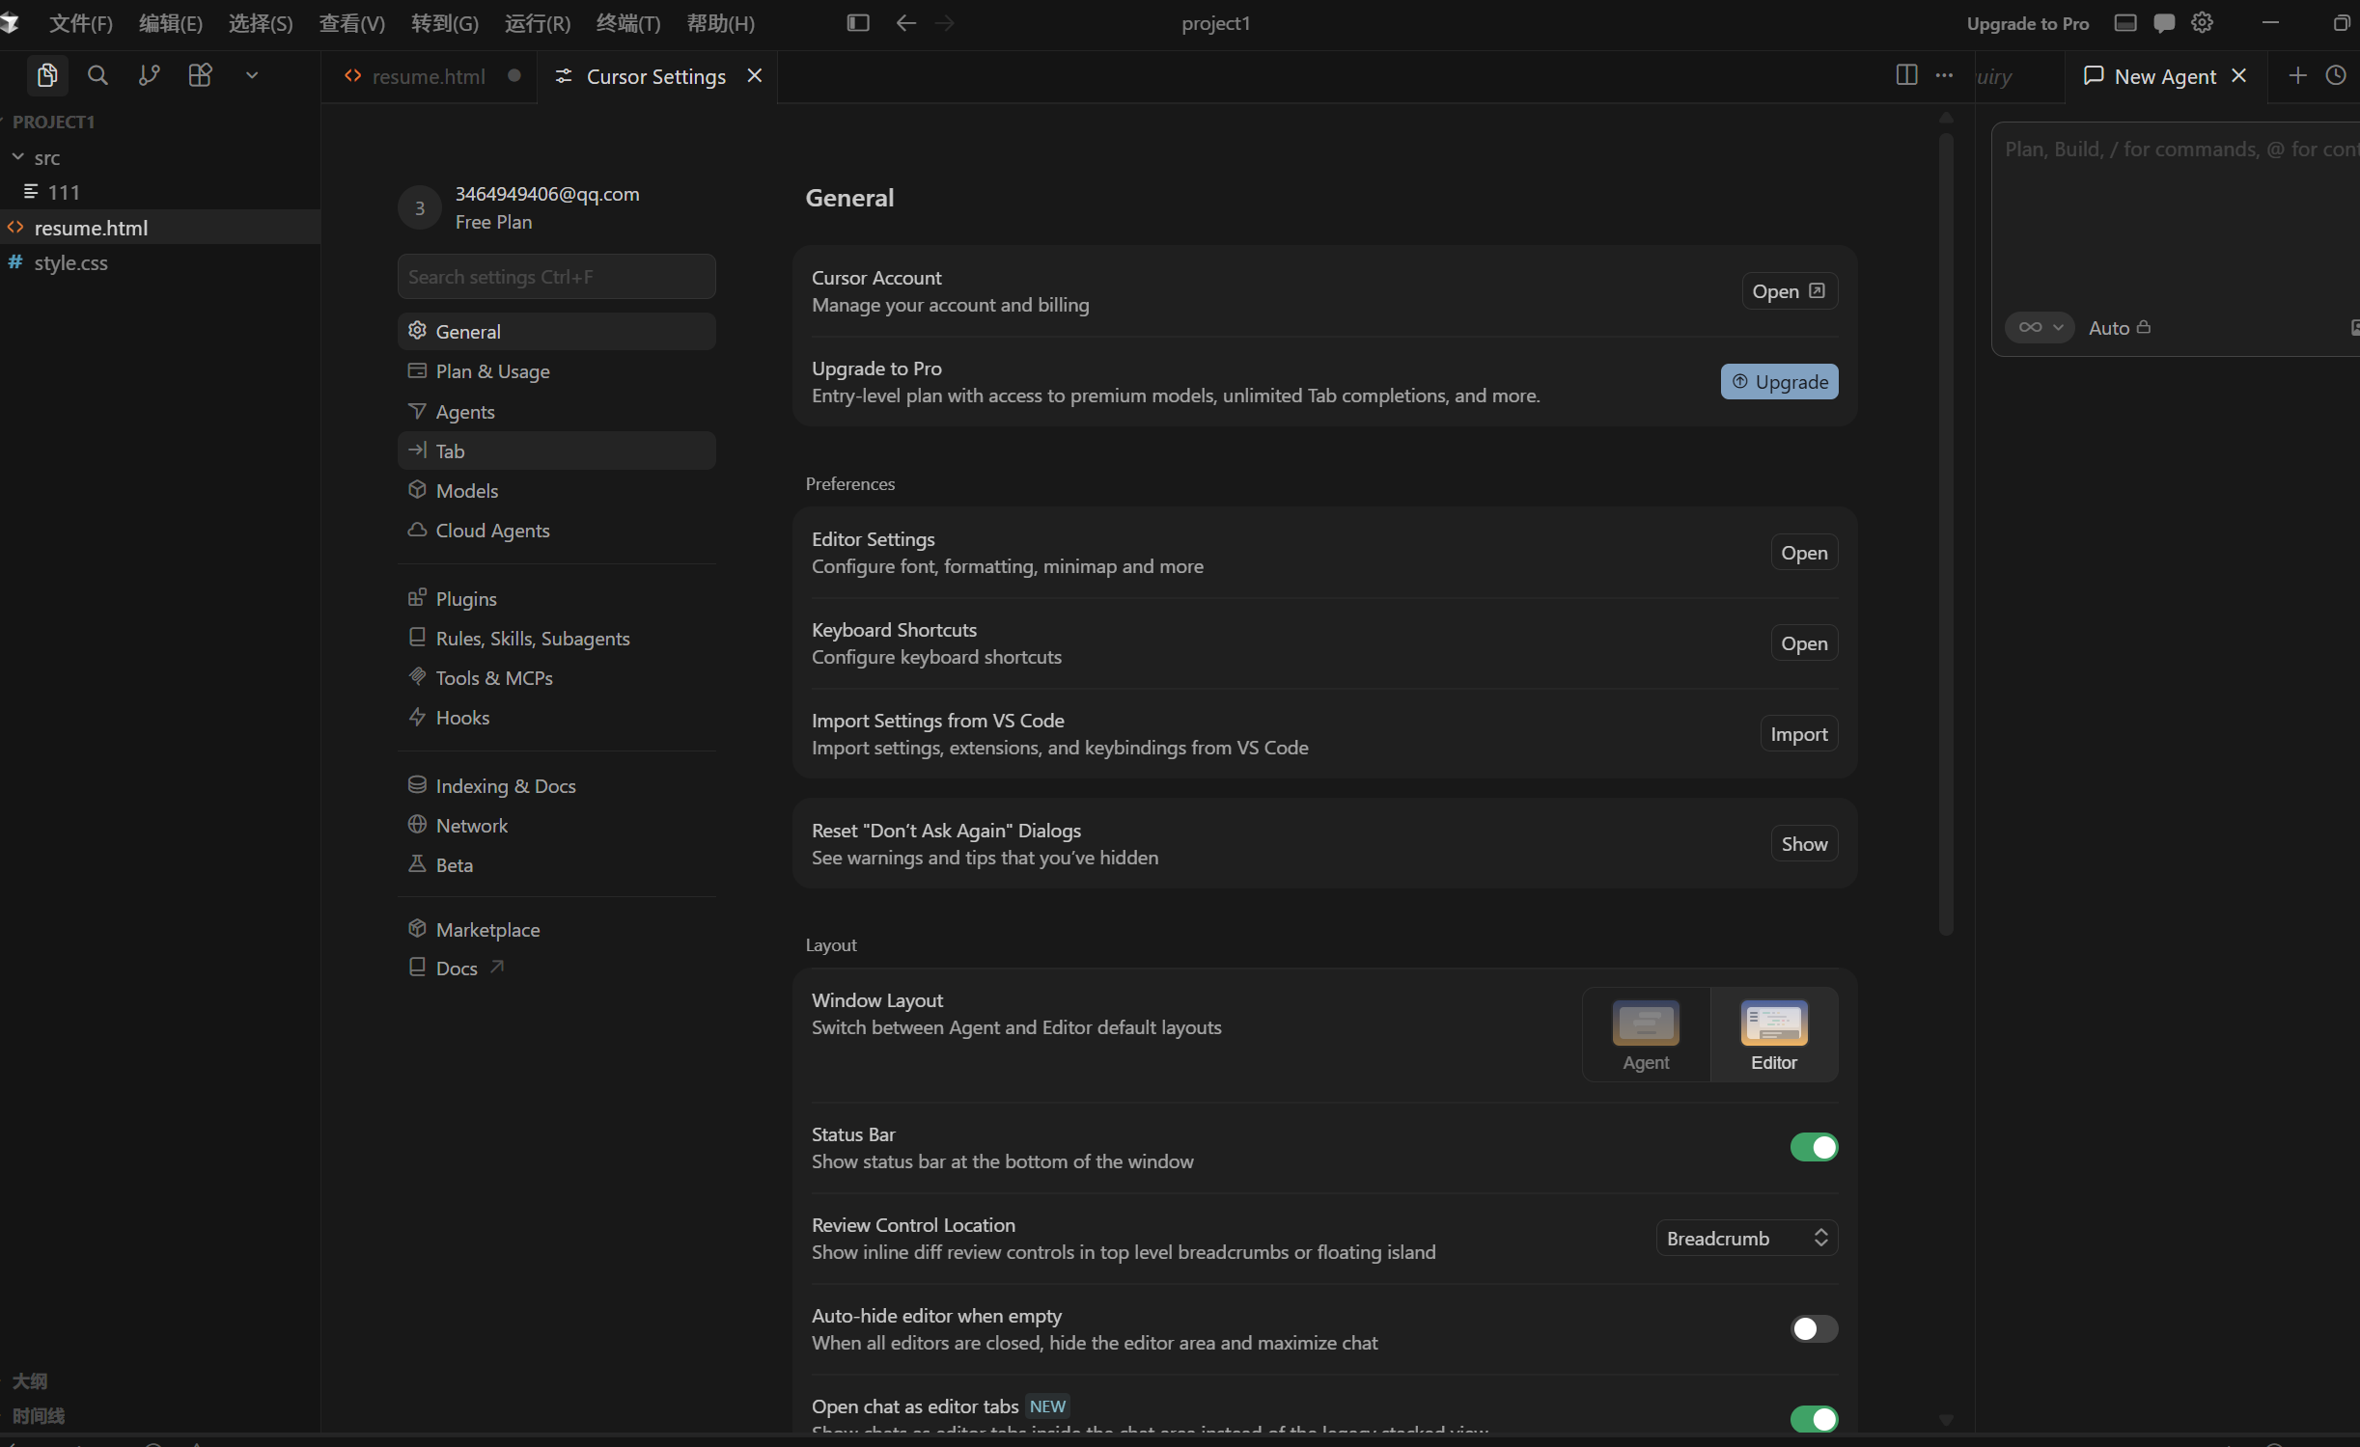Open the Search icon in sidebar

[97, 75]
